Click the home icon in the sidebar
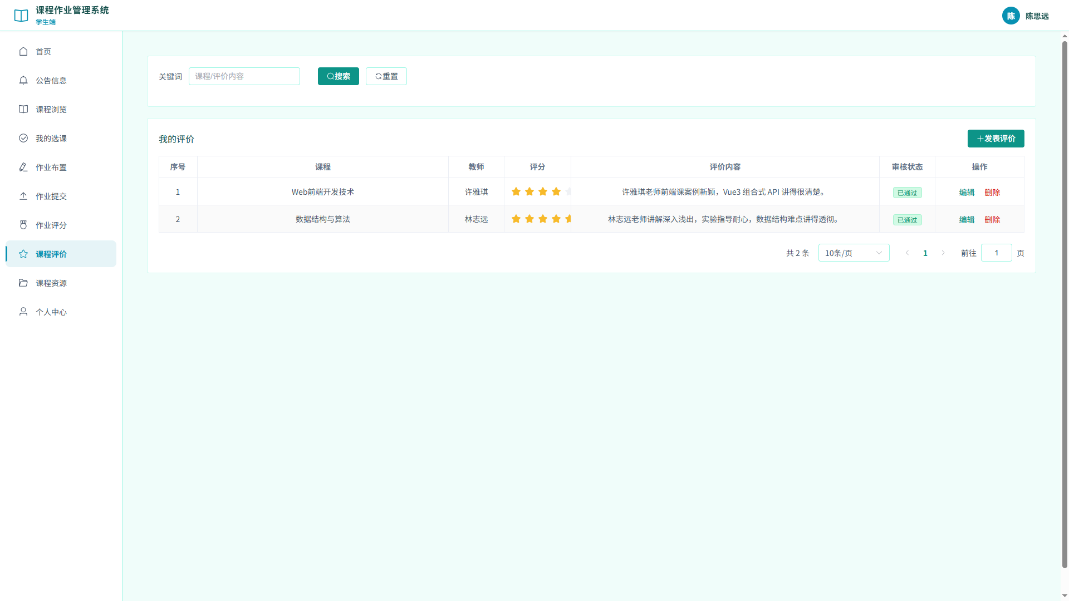This screenshot has height=601, width=1069. coord(23,51)
